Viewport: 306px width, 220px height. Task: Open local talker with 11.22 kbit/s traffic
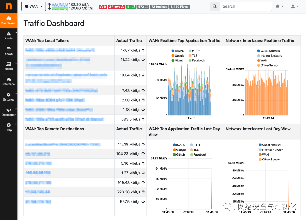[58, 63]
